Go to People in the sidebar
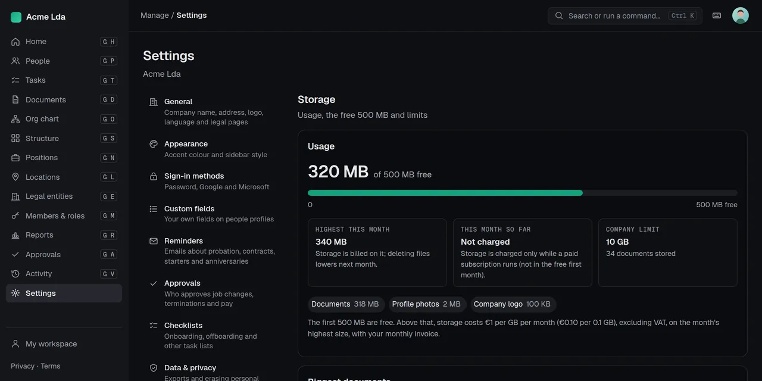Image resolution: width=762 pixels, height=381 pixels. coord(64,61)
